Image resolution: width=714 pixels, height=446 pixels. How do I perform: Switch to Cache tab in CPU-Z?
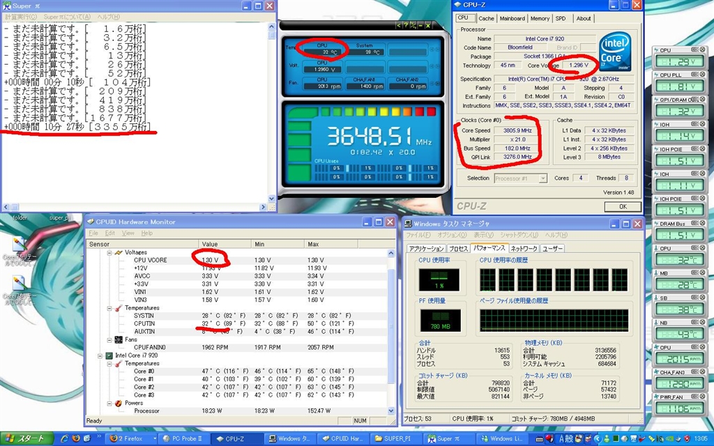pyautogui.click(x=486, y=19)
